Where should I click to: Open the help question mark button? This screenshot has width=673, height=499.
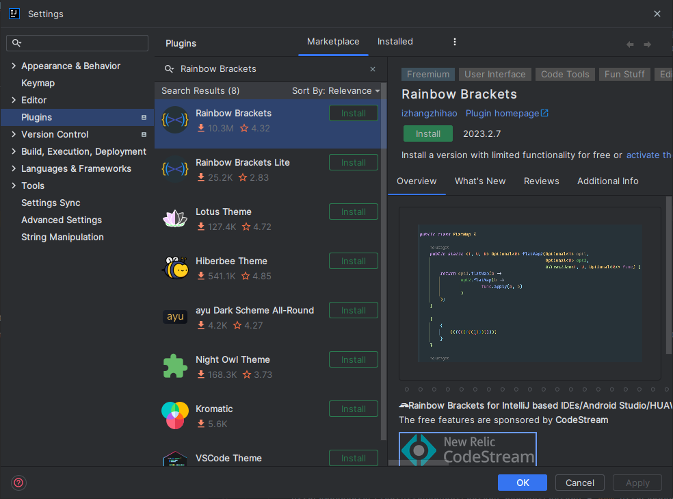tap(19, 483)
